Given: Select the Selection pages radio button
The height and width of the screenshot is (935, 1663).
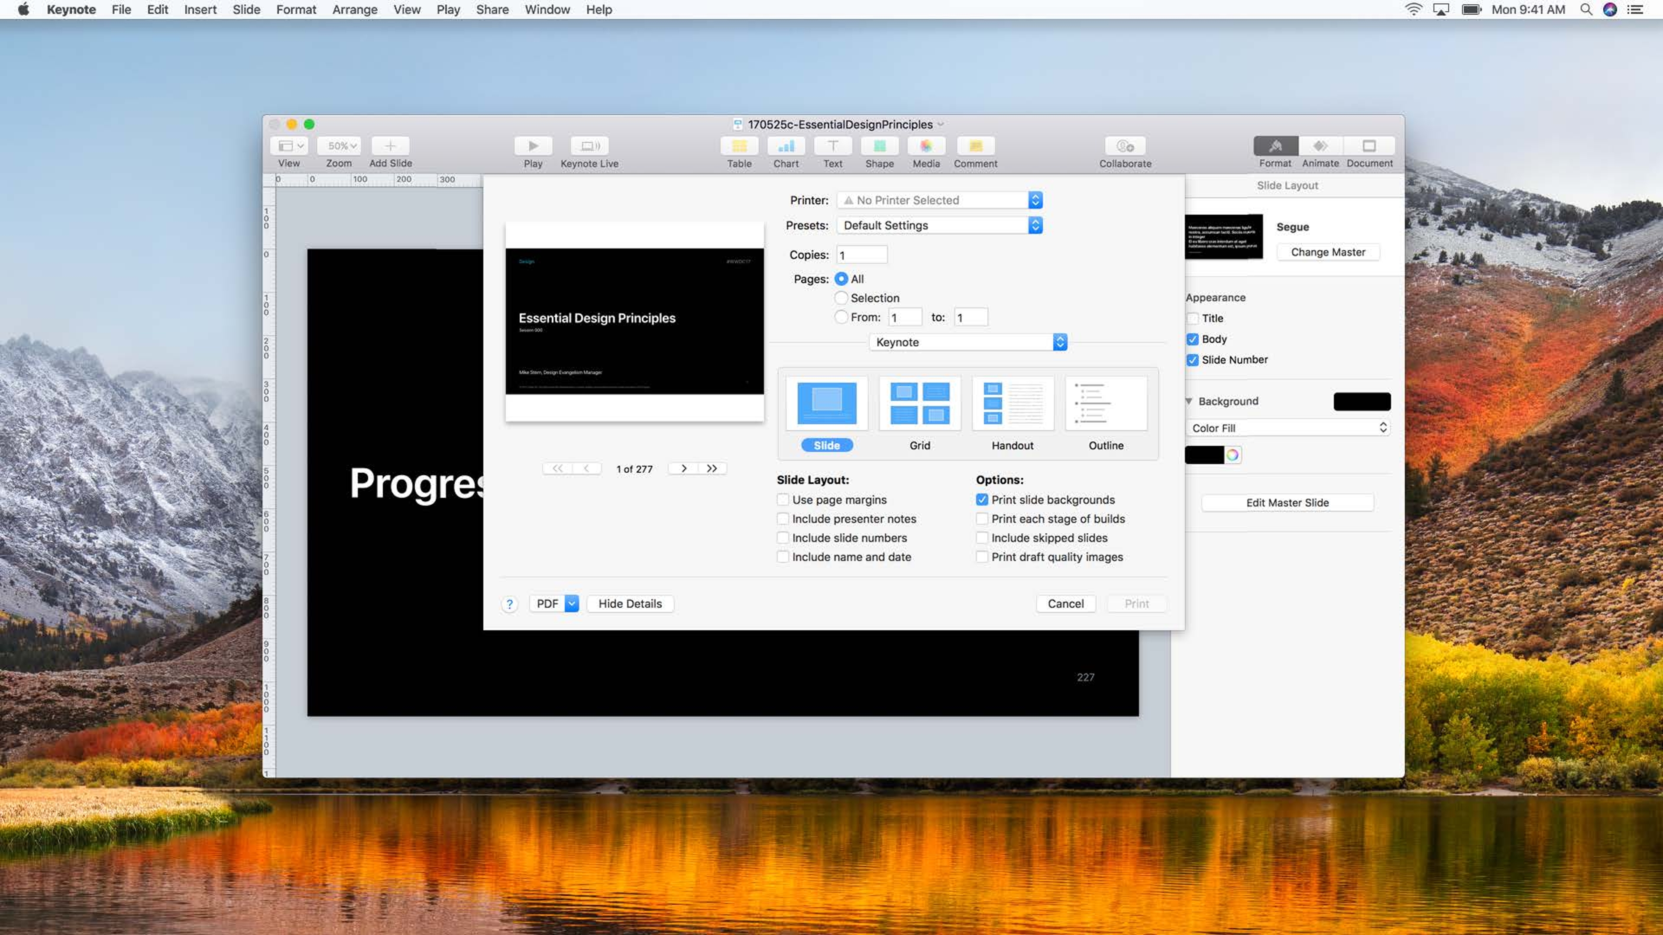Looking at the screenshot, I should [841, 298].
